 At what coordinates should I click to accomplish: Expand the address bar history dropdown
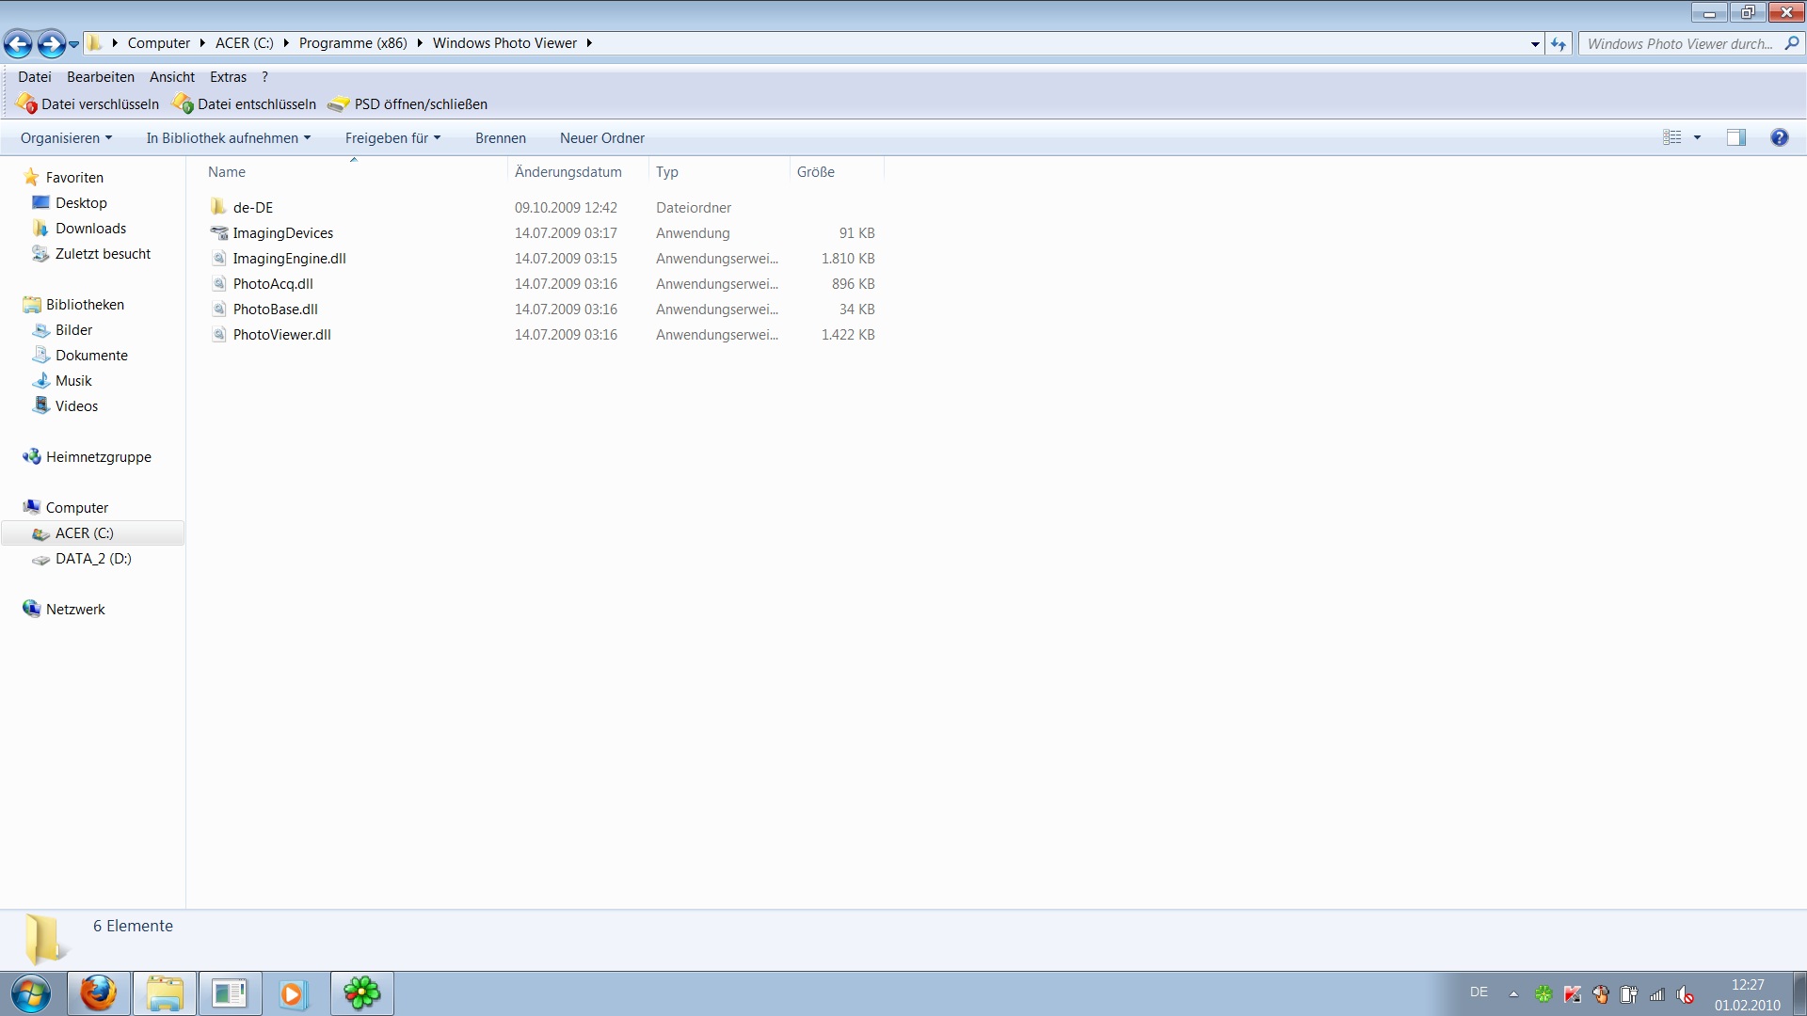[x=1535, y=44]
